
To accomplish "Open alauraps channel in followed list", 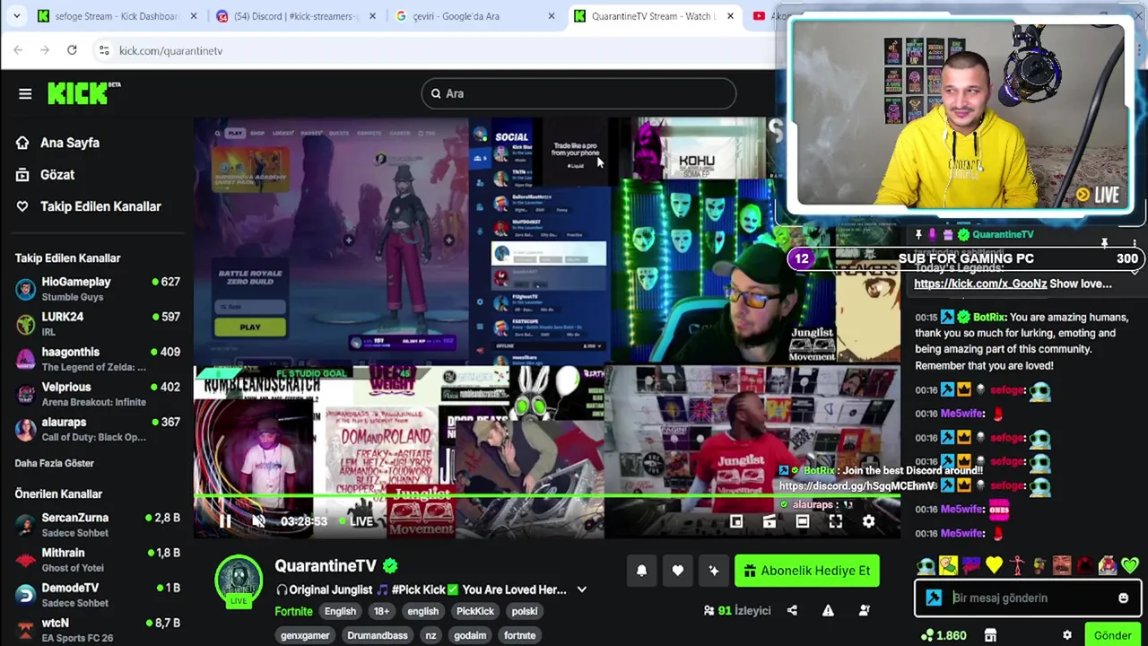I will [97, 429].
